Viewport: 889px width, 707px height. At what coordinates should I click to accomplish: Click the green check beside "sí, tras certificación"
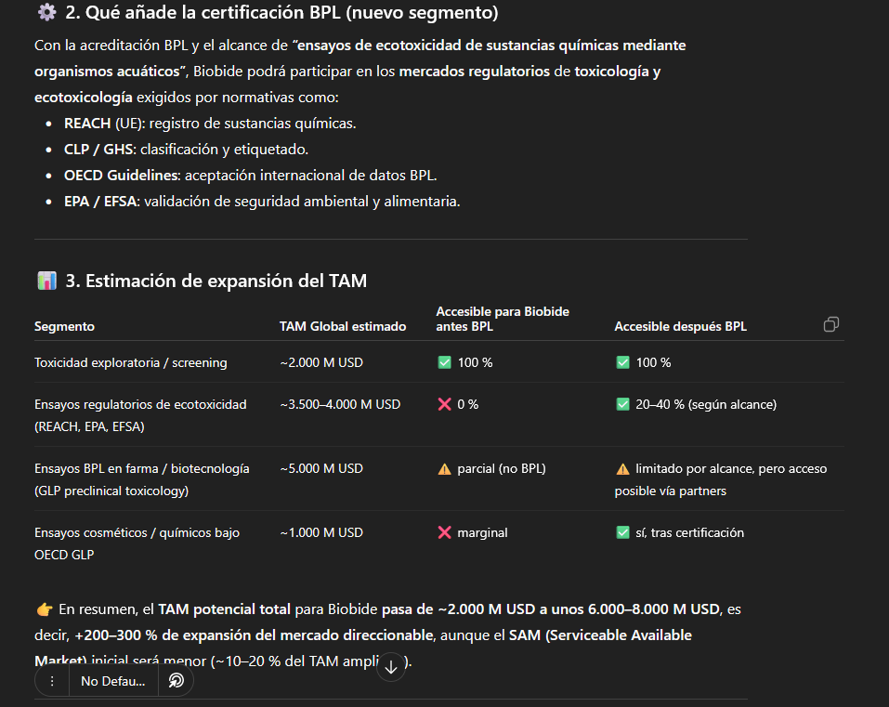[x=622, y=532]
